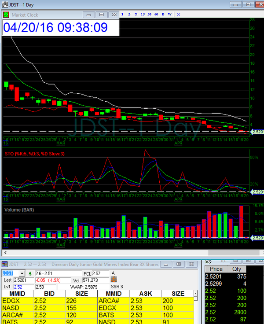264x324 pixels.
Task: Click the Level 2 window grid icon
Action: point(4,264)
